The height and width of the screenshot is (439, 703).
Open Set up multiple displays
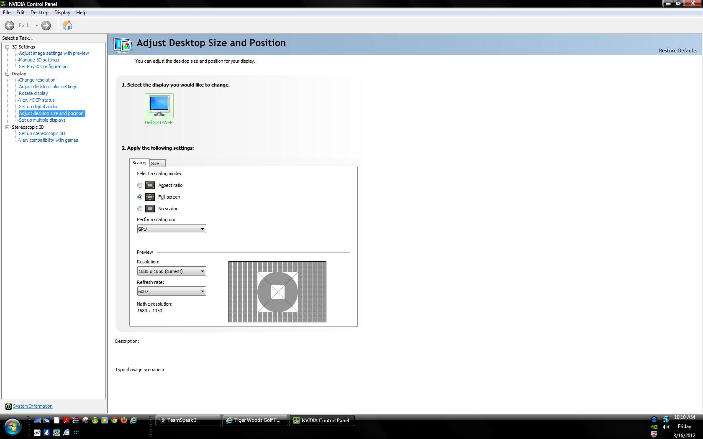click(42, 120)
